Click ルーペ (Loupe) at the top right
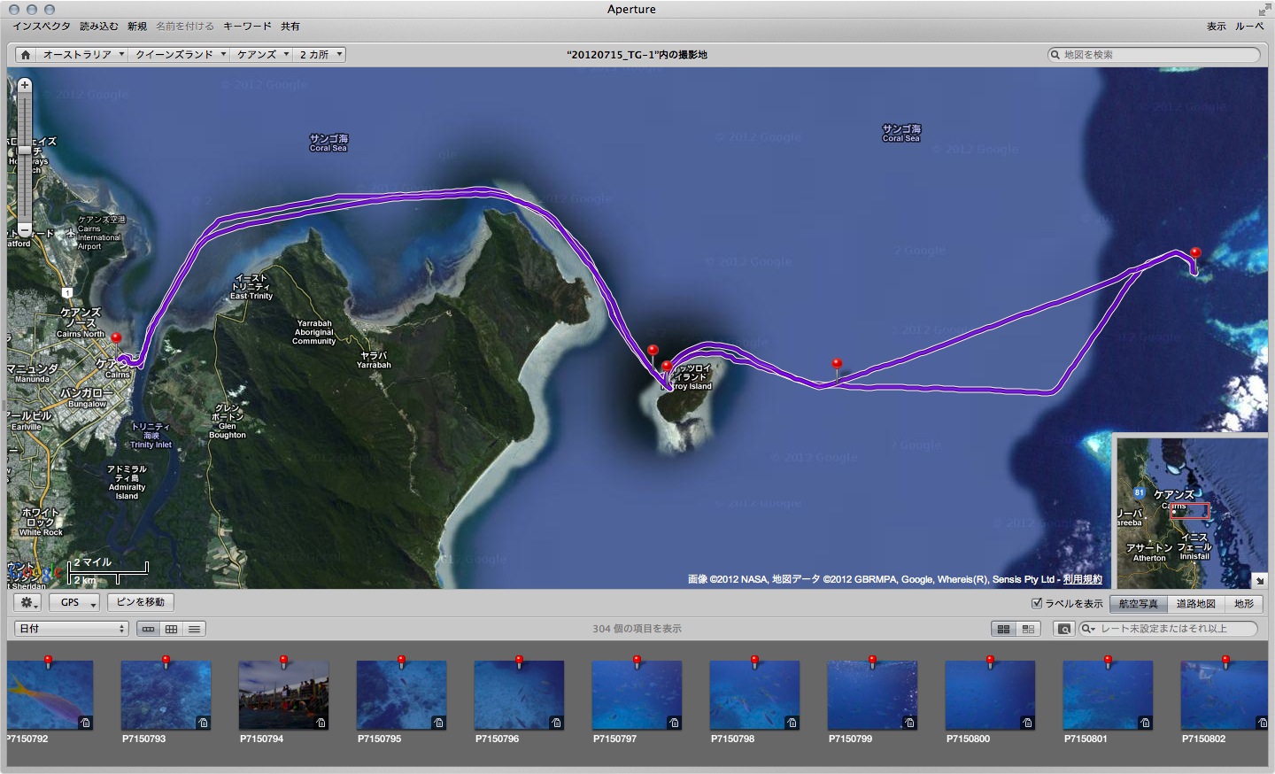This screenshot has width=1275, height=774. (x=1249, y=27)
